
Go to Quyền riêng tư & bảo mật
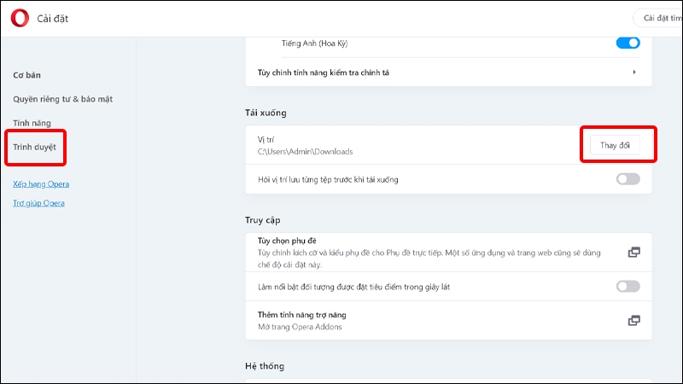pyautogui.click(x=62, y=99)
